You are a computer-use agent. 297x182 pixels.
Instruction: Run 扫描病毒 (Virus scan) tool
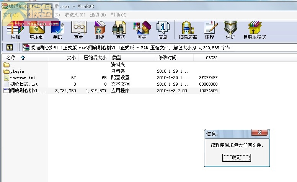coord(188,30)
